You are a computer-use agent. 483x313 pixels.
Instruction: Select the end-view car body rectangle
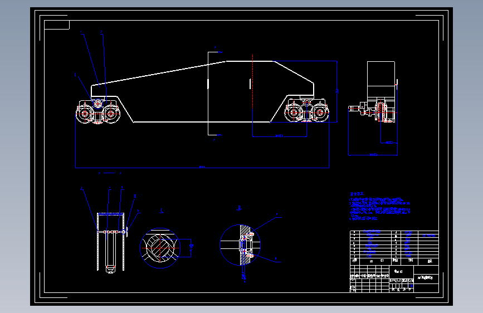point(380,80)
